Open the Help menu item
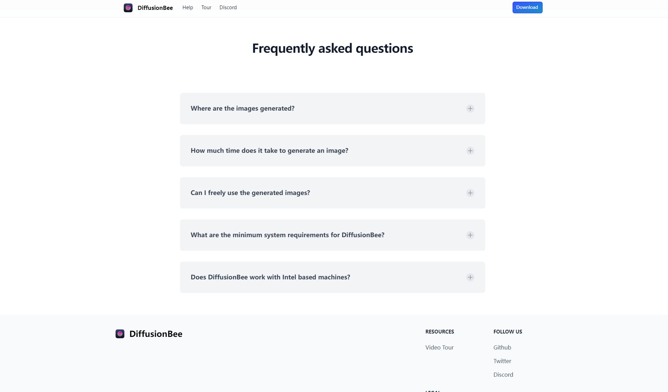This screenshot has height=392, width=668. tap(188, 7)
